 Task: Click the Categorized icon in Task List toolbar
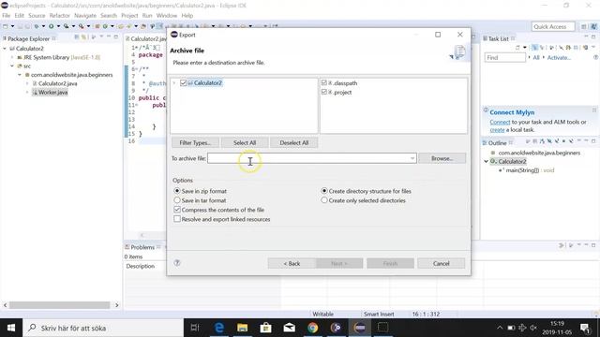pos(534,48)
